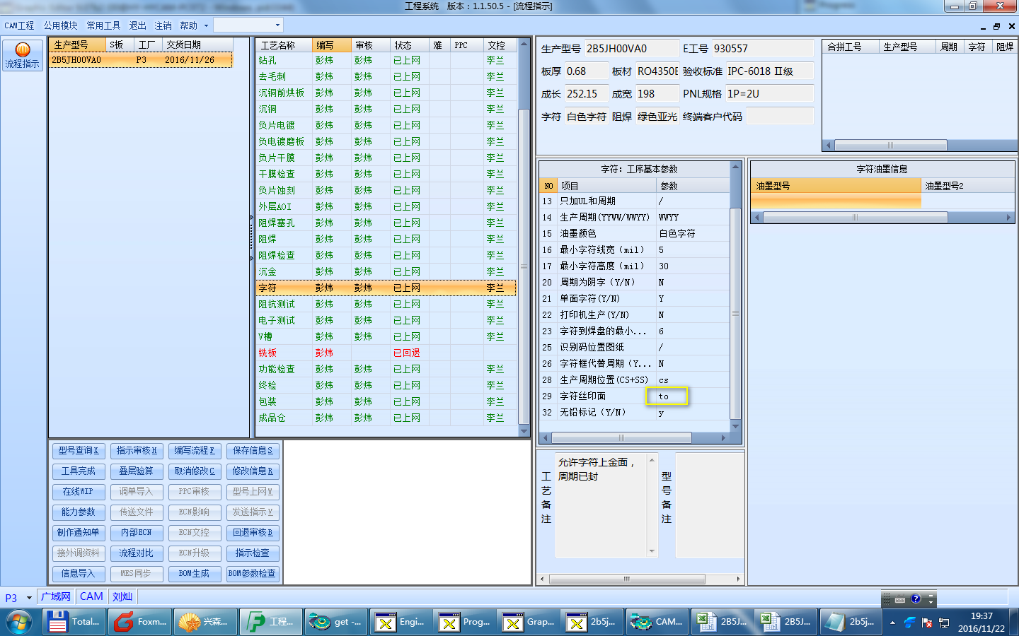Show hidden system tray icons
The image size is (1019, 636).
pos(892,623)
